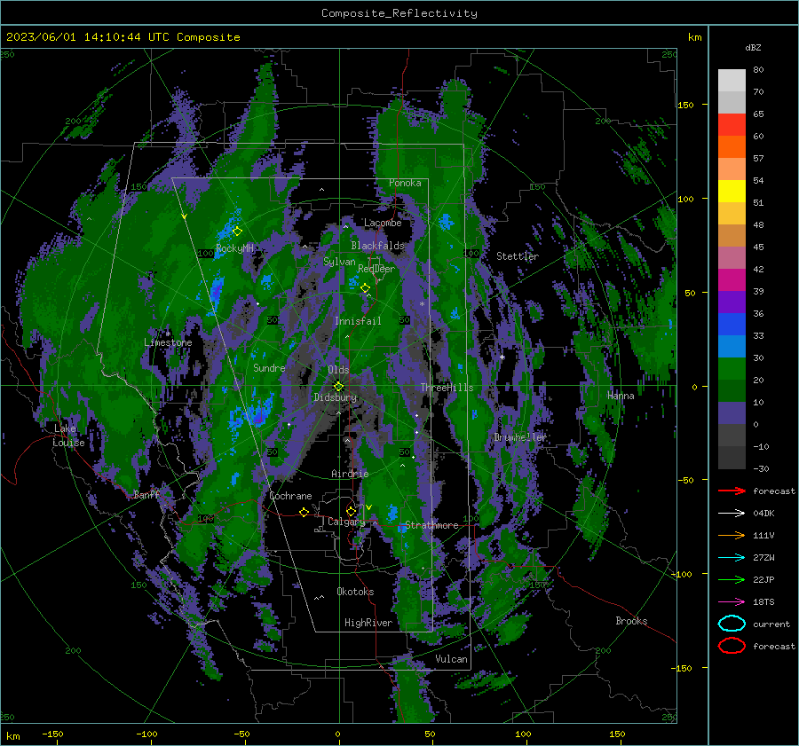Screen dimensions: 799x746
Task: Click the purple 36–39 dBZ color swatch
Action: [732, 302]
